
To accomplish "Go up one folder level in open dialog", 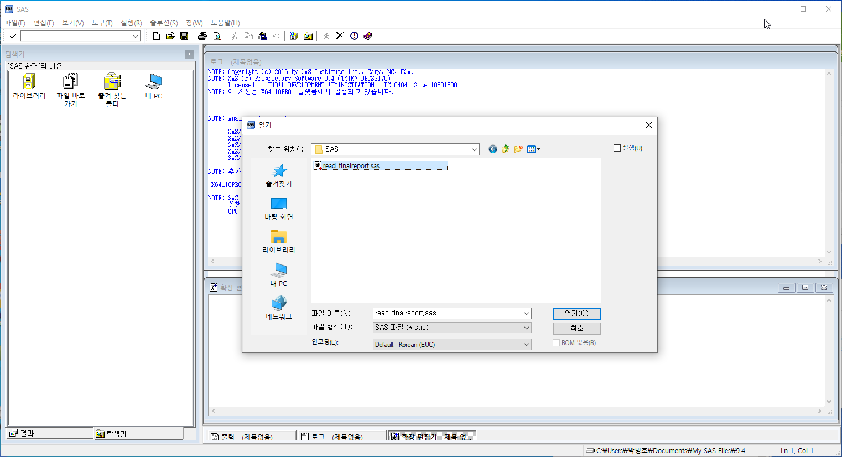I will pyautogui.click(x=506, y=149).
